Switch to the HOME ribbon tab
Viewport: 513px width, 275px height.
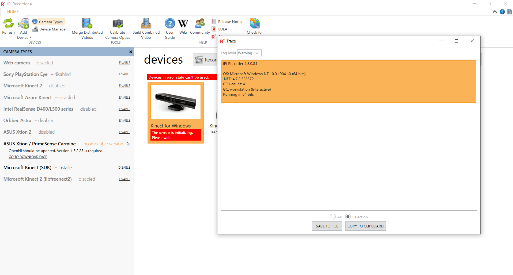tap(13, 12)
